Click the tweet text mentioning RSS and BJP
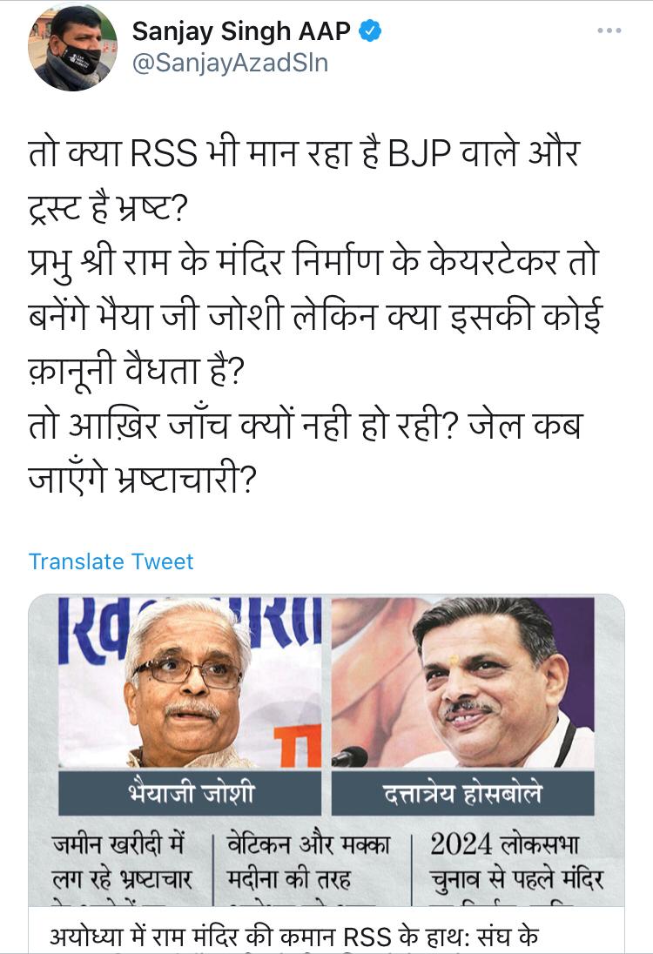Image resolution: width=653 pixels, height=954 pixels. [304, 152]
